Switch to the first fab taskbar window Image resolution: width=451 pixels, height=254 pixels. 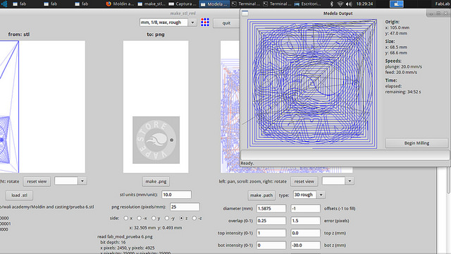tap(20, 4)
